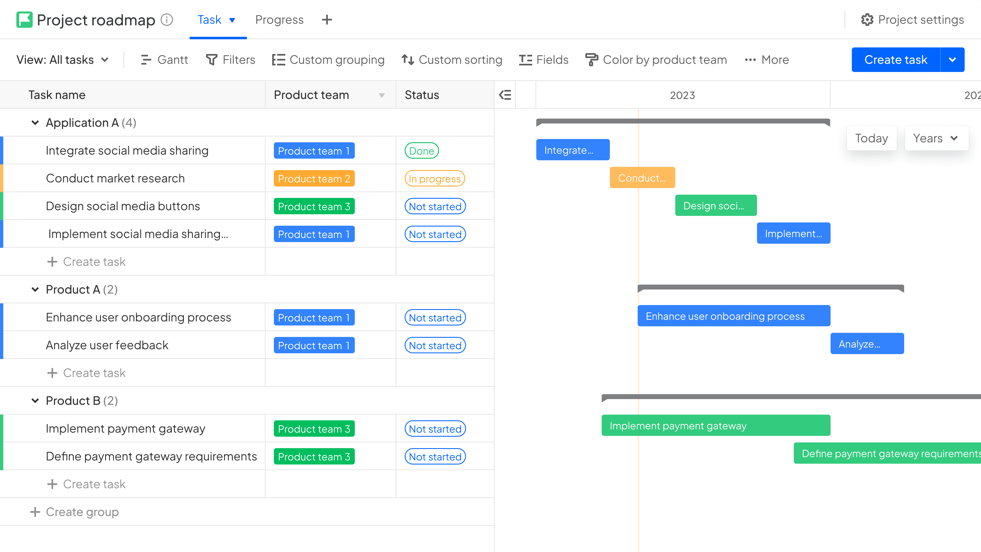Collapse the Application A group

coord(35,123)
